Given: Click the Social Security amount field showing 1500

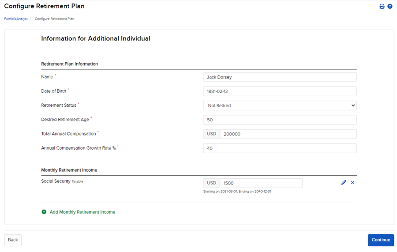Looking at the screenshot, I should point(261,183).
